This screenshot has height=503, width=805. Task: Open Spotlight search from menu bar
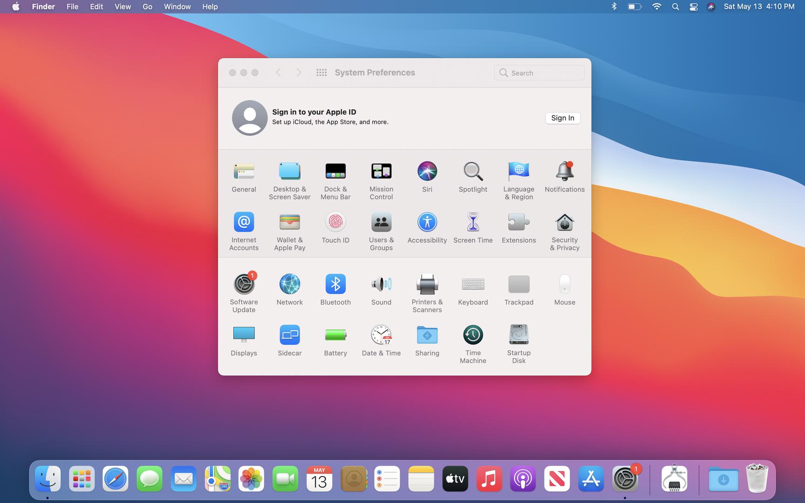(x=675, y=7)
